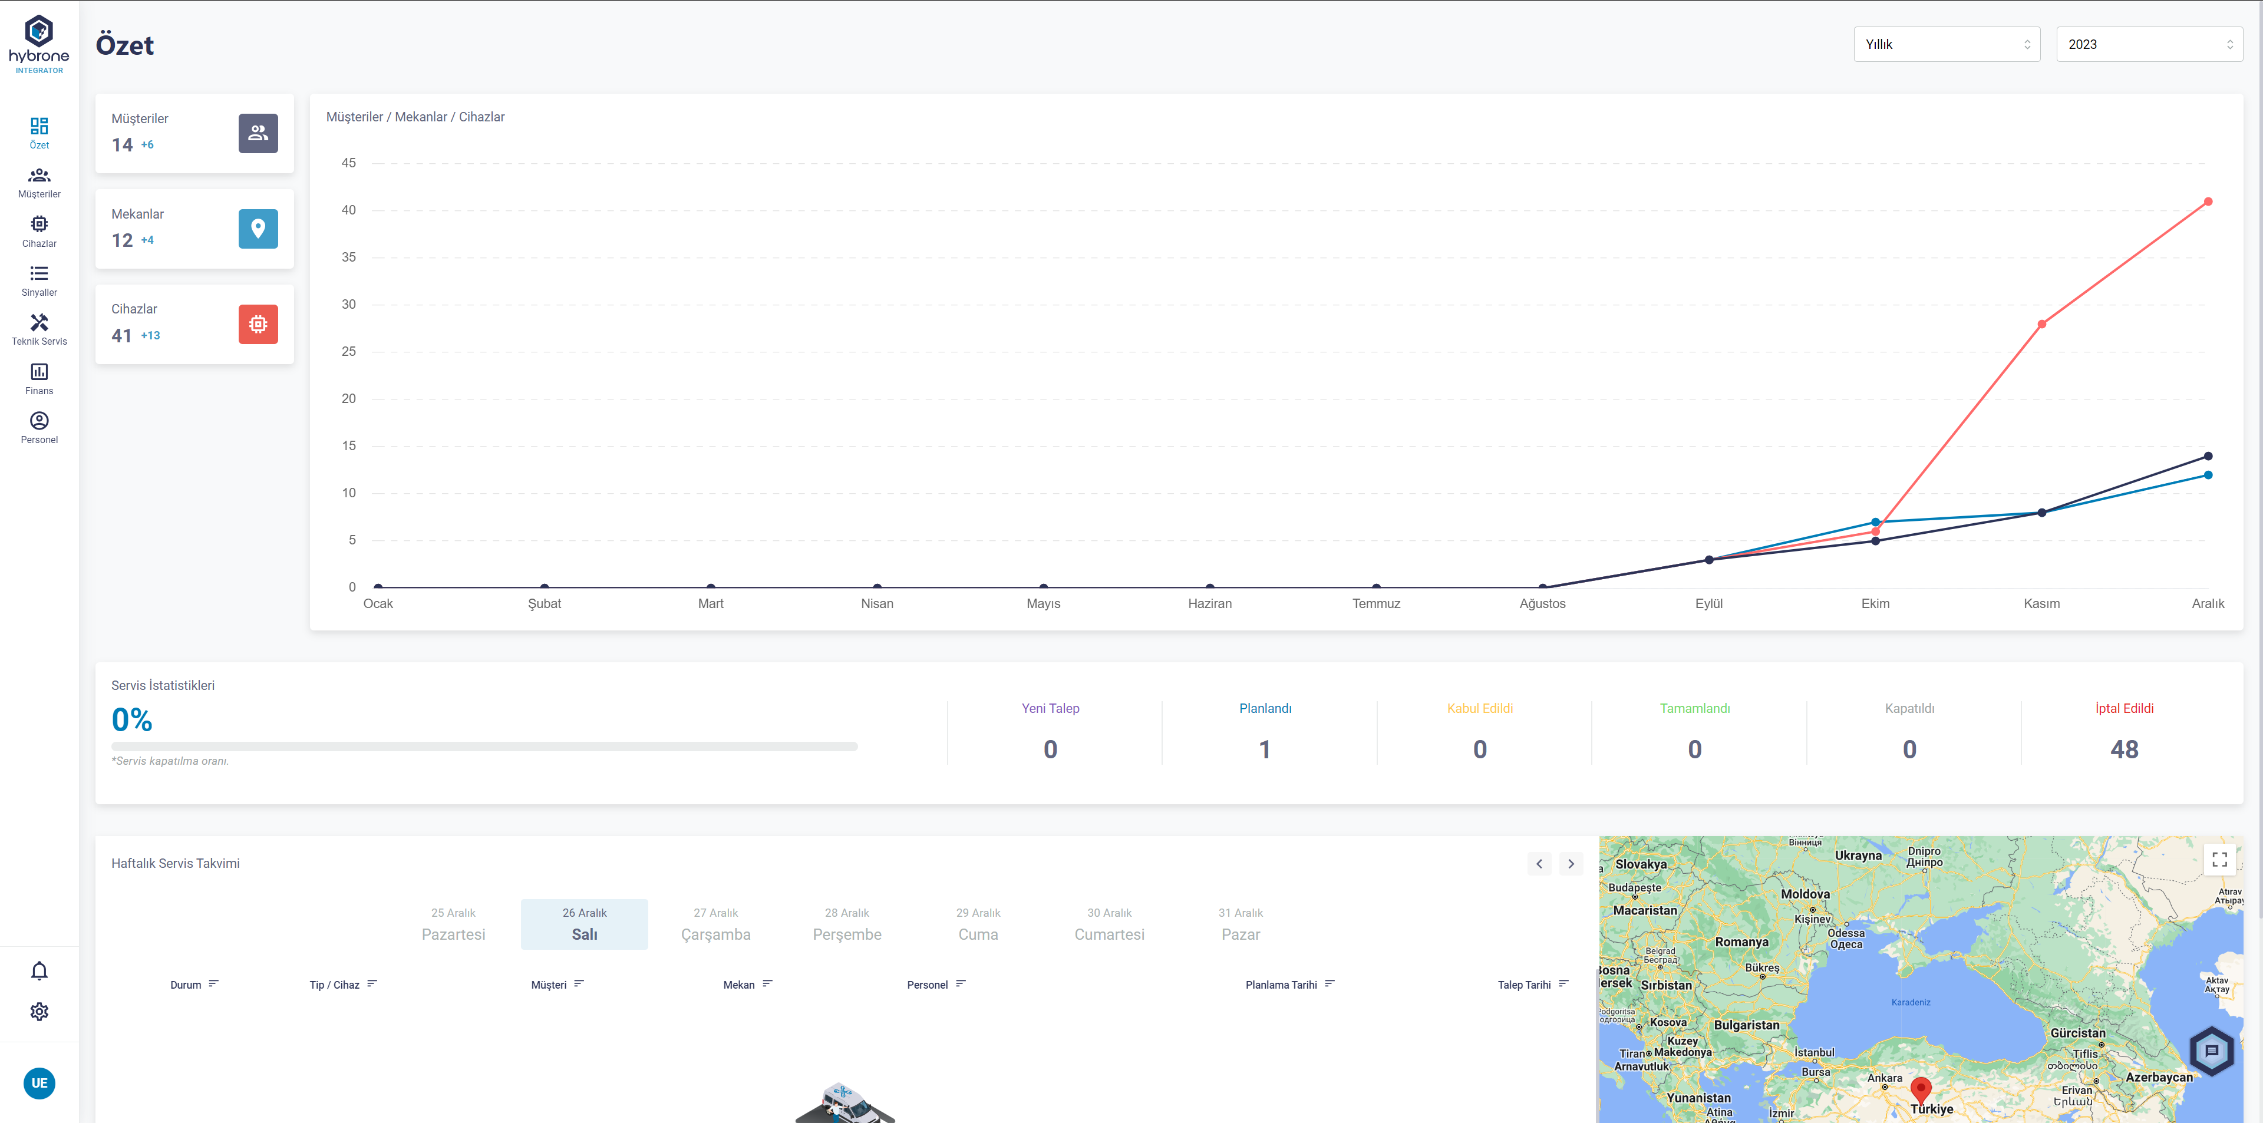Select the 27 Aralık Çarşamba day tab

[x=715, y=924]
